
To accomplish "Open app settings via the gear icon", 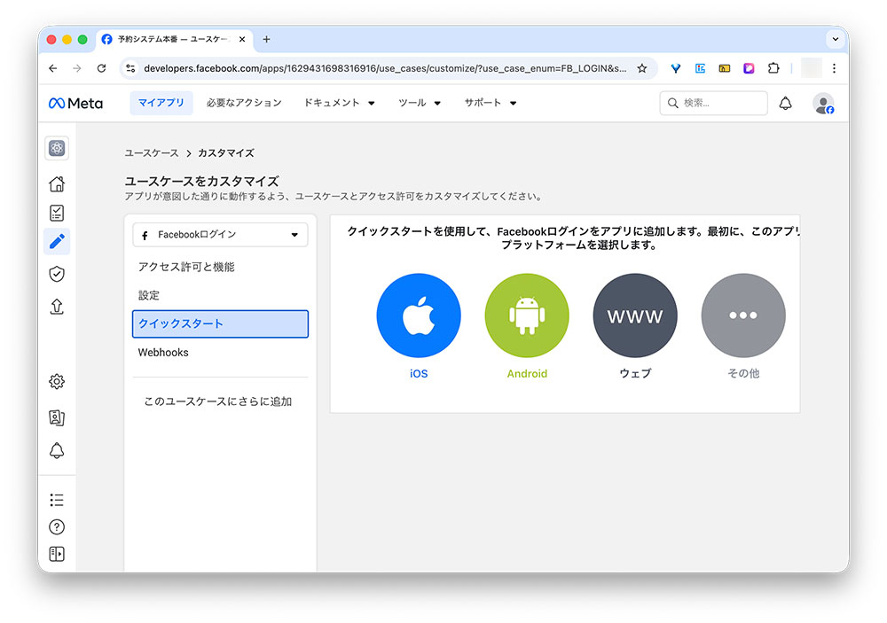I will point(57,381).
